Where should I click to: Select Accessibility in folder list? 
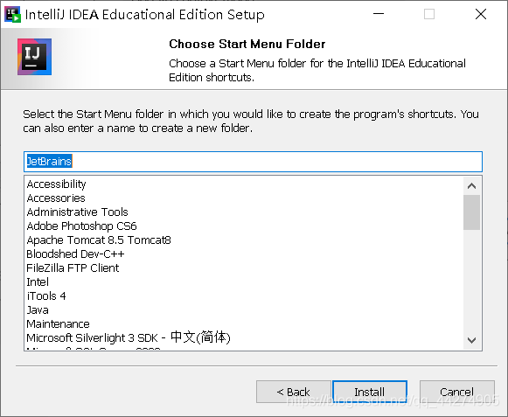56,184
